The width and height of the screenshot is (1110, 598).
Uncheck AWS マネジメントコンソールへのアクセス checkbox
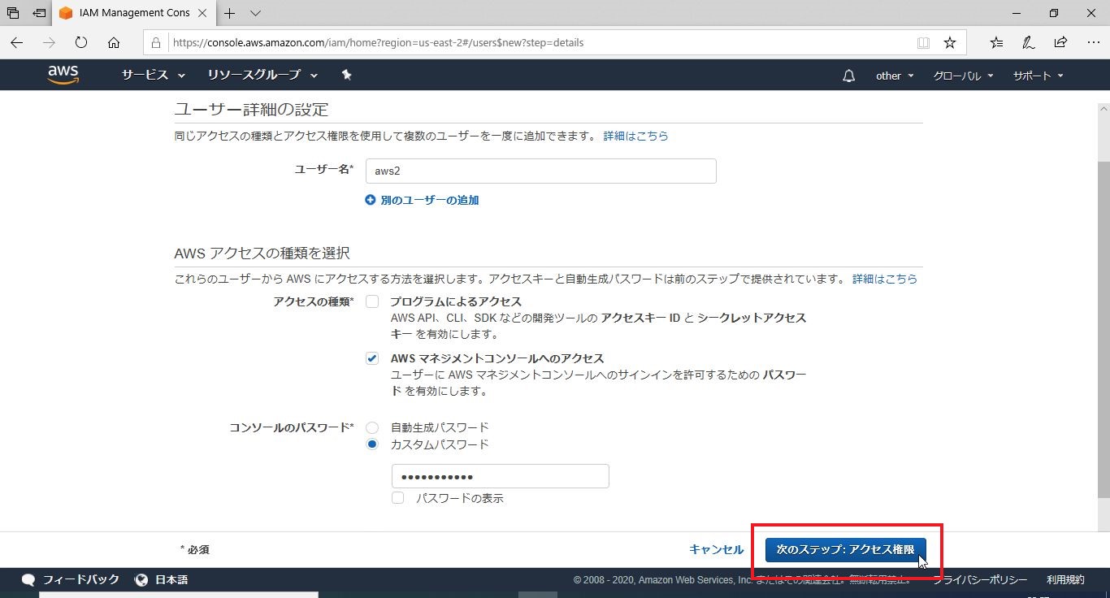[x=372, y=358]
